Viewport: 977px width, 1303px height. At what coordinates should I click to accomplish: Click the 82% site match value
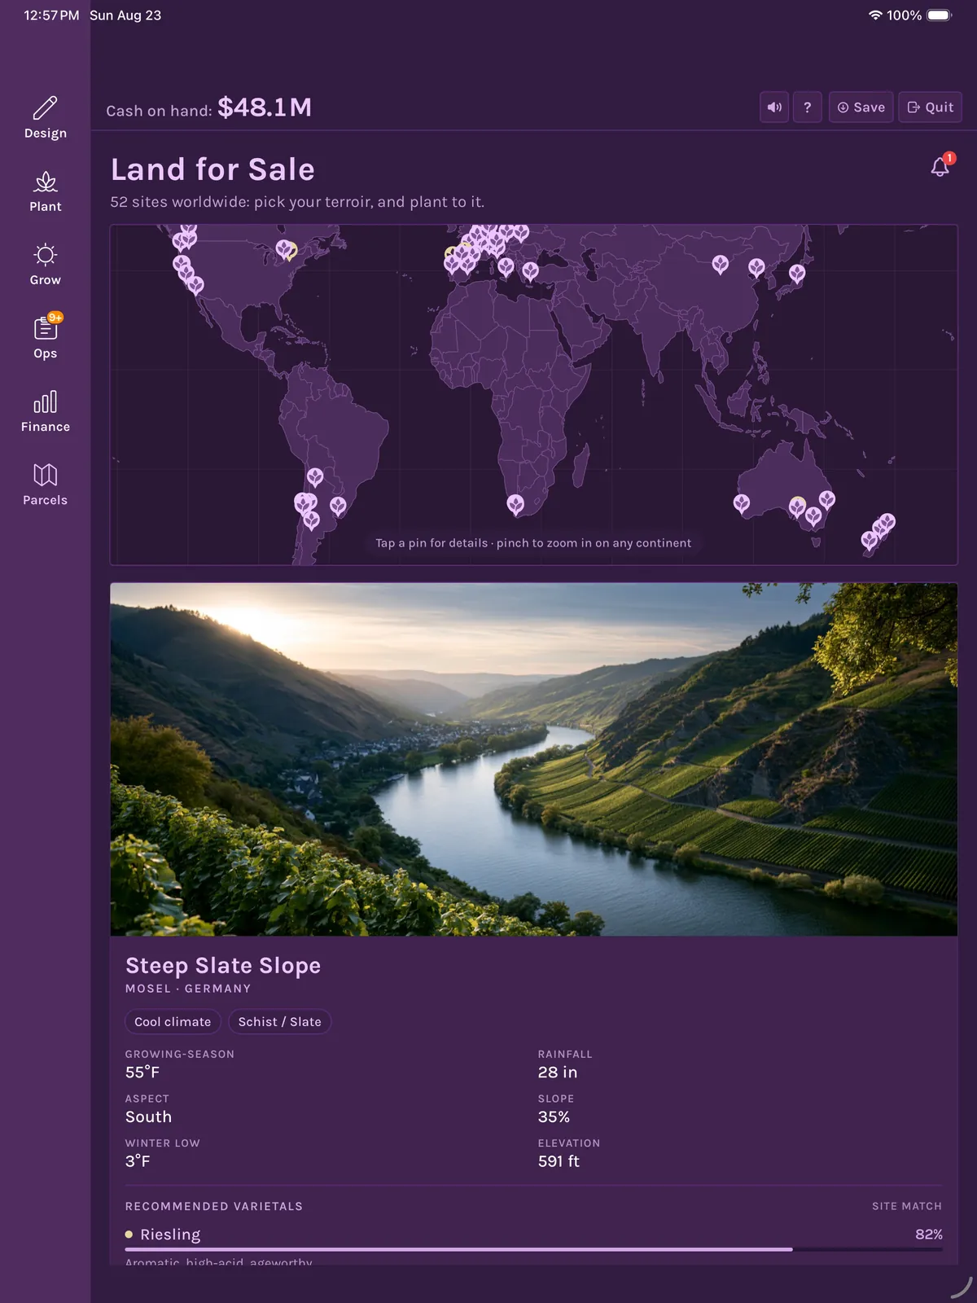point(929,1235)
